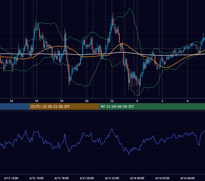Click the 4/13 20:00 time label
Screen dimensions: 205x181
coord(87,178)
